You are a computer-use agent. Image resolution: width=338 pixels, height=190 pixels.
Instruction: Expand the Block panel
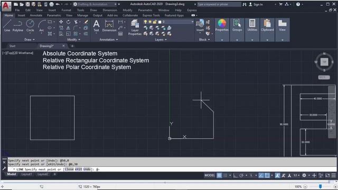coord(204,40)
